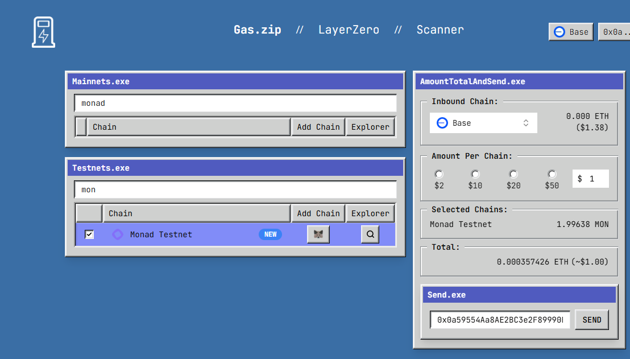Viewport: 630px width, 359px height.
Task: Open Monad Testnet explorer magnifier icon
Action: click(370, 234)
